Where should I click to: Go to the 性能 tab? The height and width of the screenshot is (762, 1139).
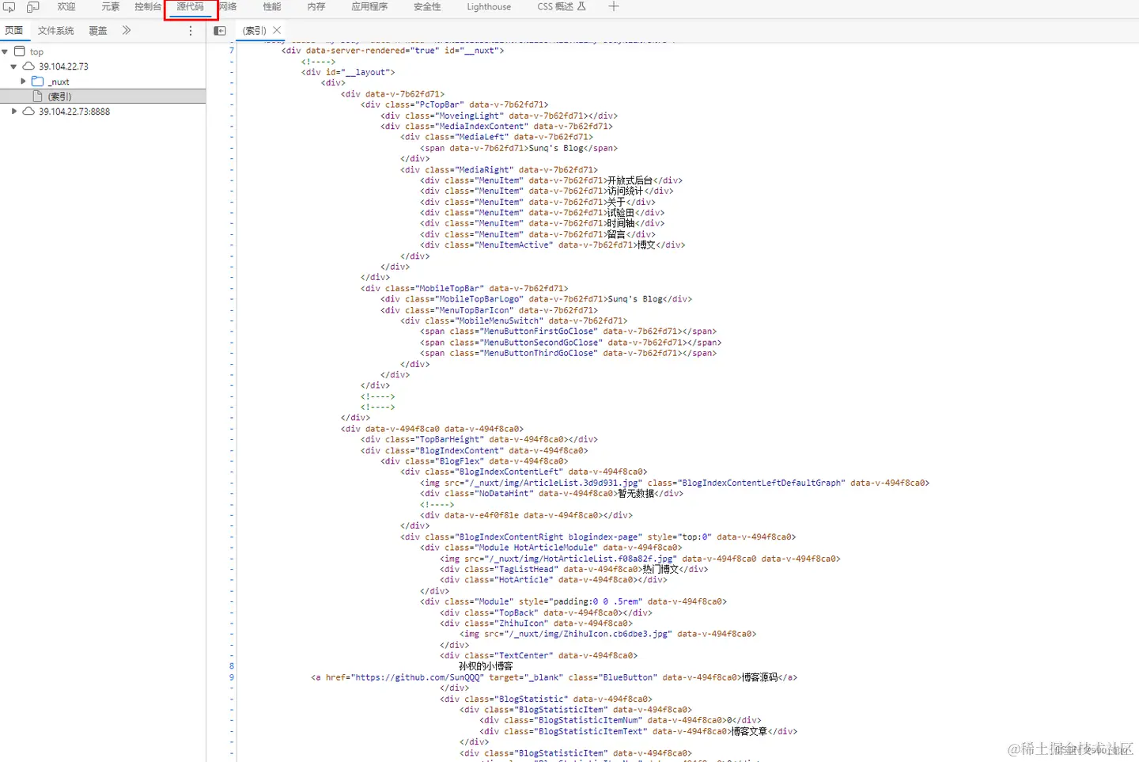pos(272,7)
